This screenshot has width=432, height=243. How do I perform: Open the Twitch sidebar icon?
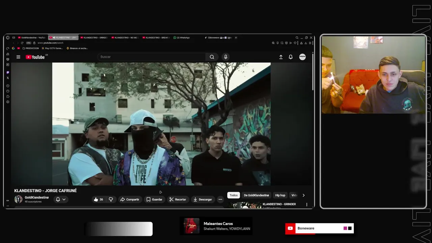[x=8, y=73]
